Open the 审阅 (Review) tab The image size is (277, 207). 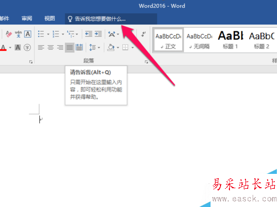(27, 19)
